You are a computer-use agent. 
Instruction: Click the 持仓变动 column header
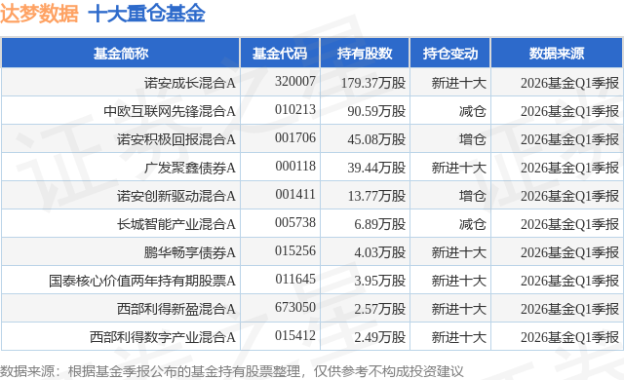pyautogui.click(x=450, y=54)
